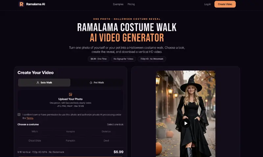
Task: Click the $6.99 · One-Time badge
Action: (99, 59)
